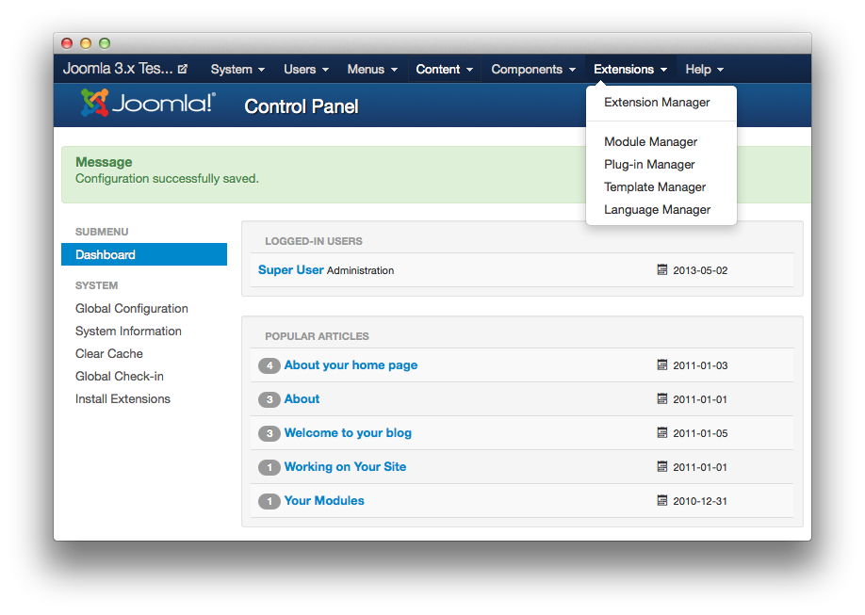This screenshot has height=615, width=865.
Task: Expand the Users dropdown menu
Action: click(x=306, y=69)
